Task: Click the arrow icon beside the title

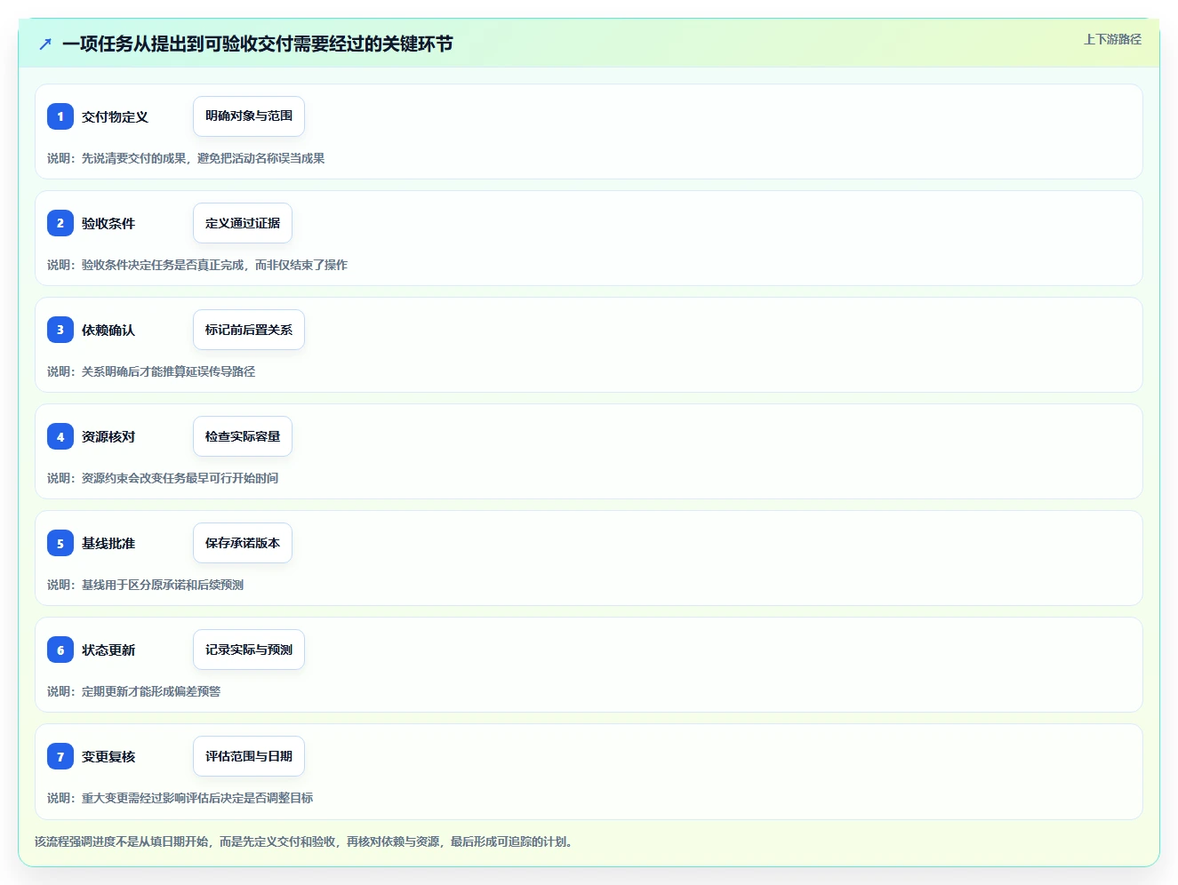Action: pos(45,44)
